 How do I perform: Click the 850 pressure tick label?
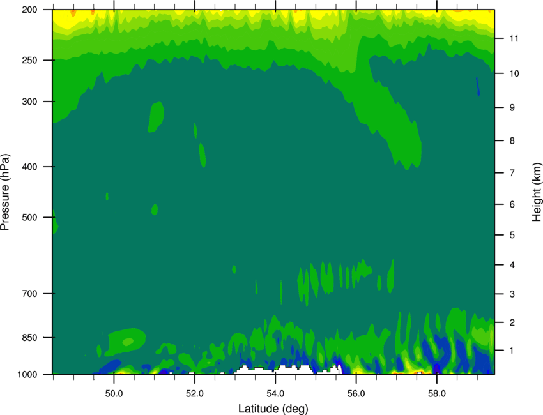[x=29, y=338]
